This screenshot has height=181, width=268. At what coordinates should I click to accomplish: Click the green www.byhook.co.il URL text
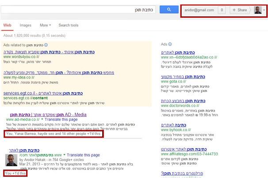click(176, 130)
